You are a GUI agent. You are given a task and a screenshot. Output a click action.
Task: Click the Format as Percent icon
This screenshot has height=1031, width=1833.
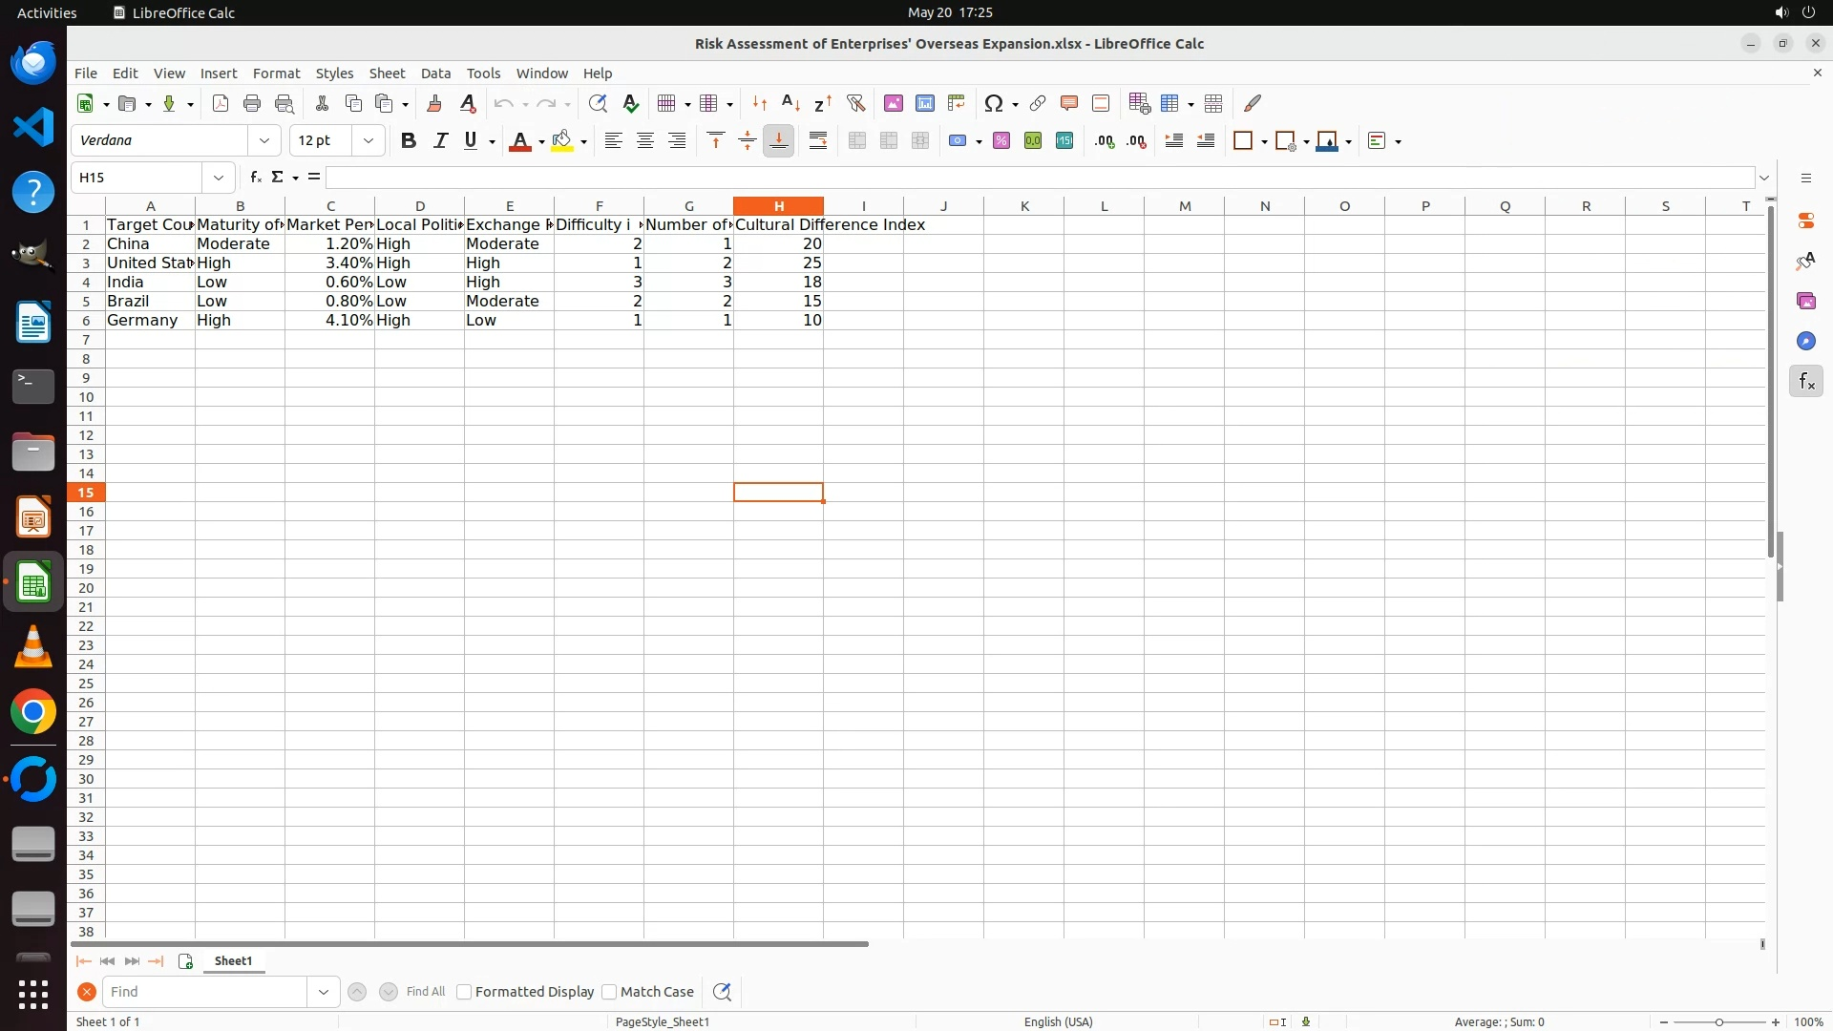click(x=1001, y=141)
